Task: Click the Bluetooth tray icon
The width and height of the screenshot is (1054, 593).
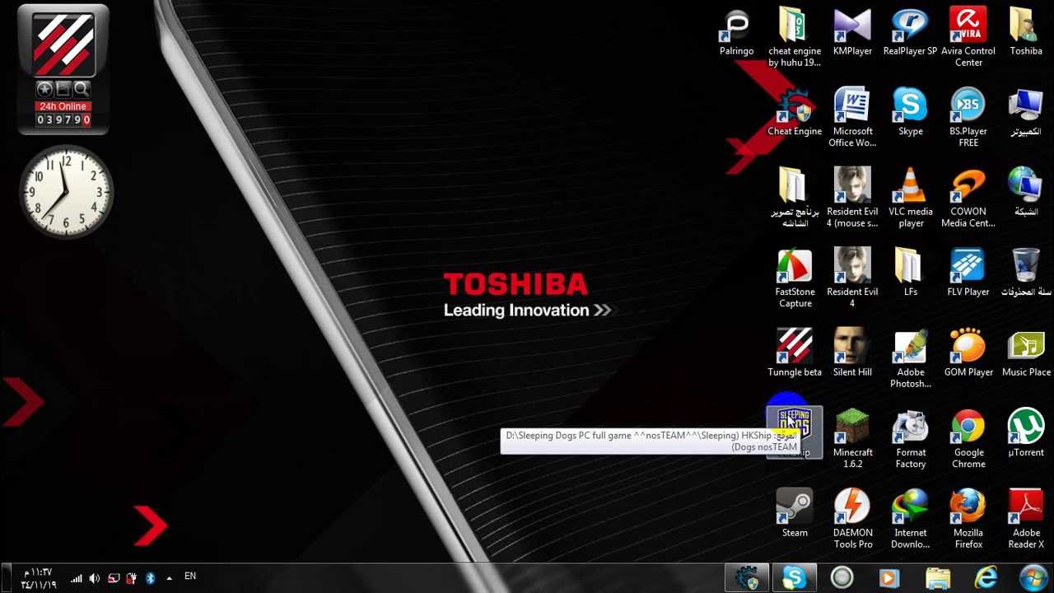Action: (151, 578)
